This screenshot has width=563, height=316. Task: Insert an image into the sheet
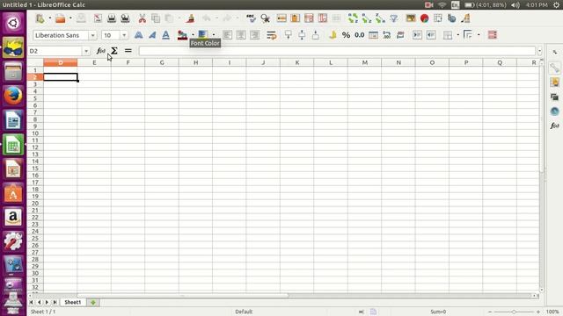411,18
